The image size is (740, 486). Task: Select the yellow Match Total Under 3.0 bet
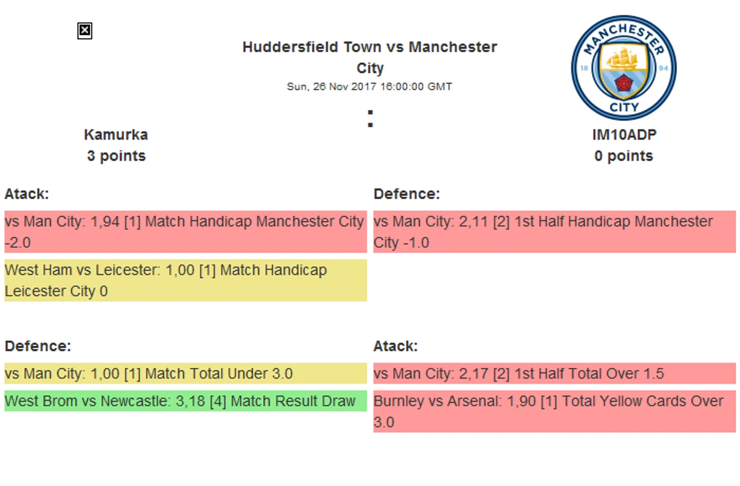186,373
